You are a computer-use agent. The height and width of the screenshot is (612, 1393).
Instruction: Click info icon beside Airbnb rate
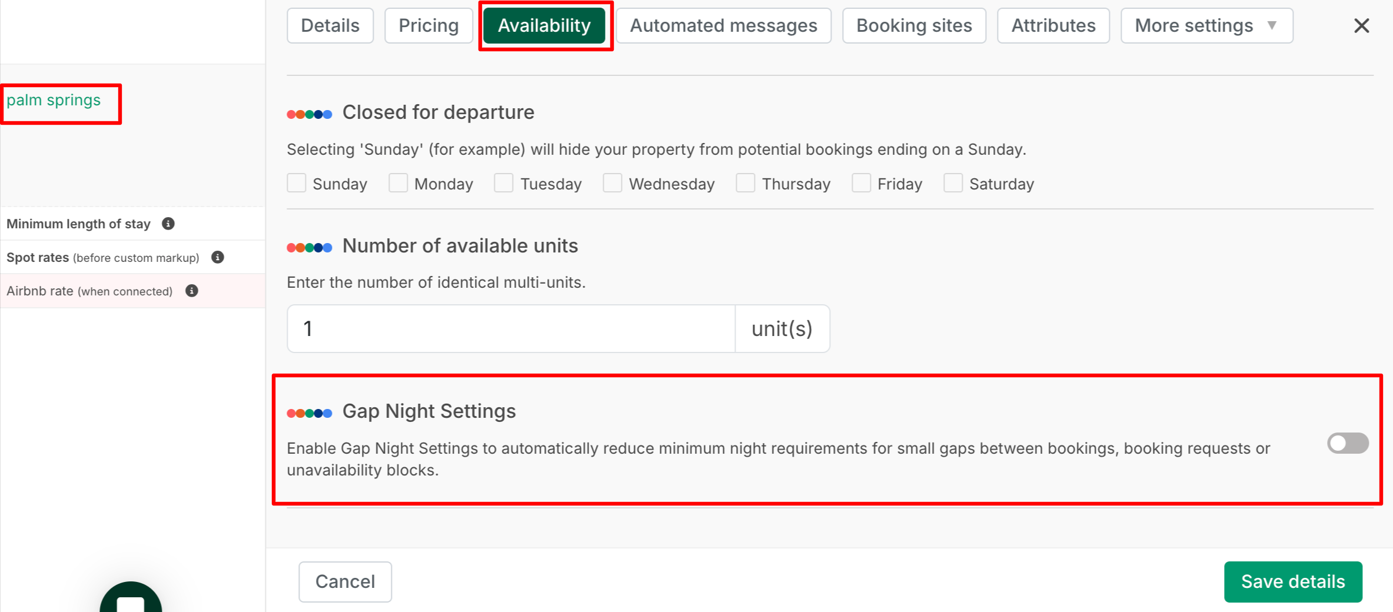click(x=192, y=291)
